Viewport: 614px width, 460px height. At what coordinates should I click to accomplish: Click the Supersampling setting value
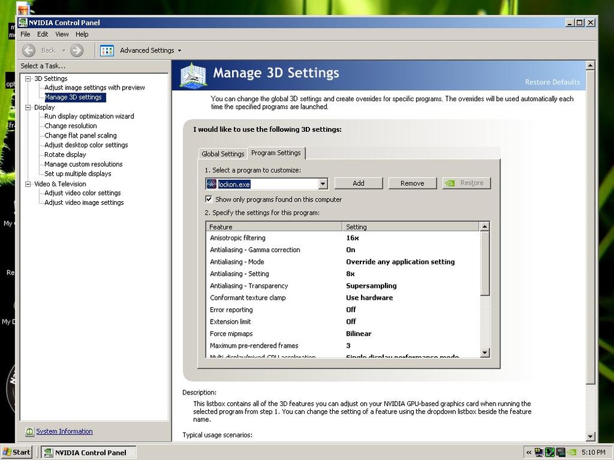[371, 286]
